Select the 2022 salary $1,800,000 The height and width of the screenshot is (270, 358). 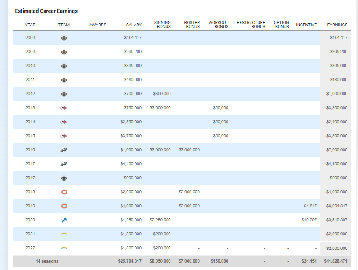click(x=131, y=248)
